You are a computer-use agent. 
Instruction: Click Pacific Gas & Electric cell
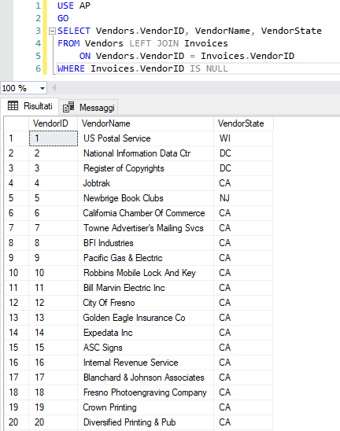[x=146, y=258]
